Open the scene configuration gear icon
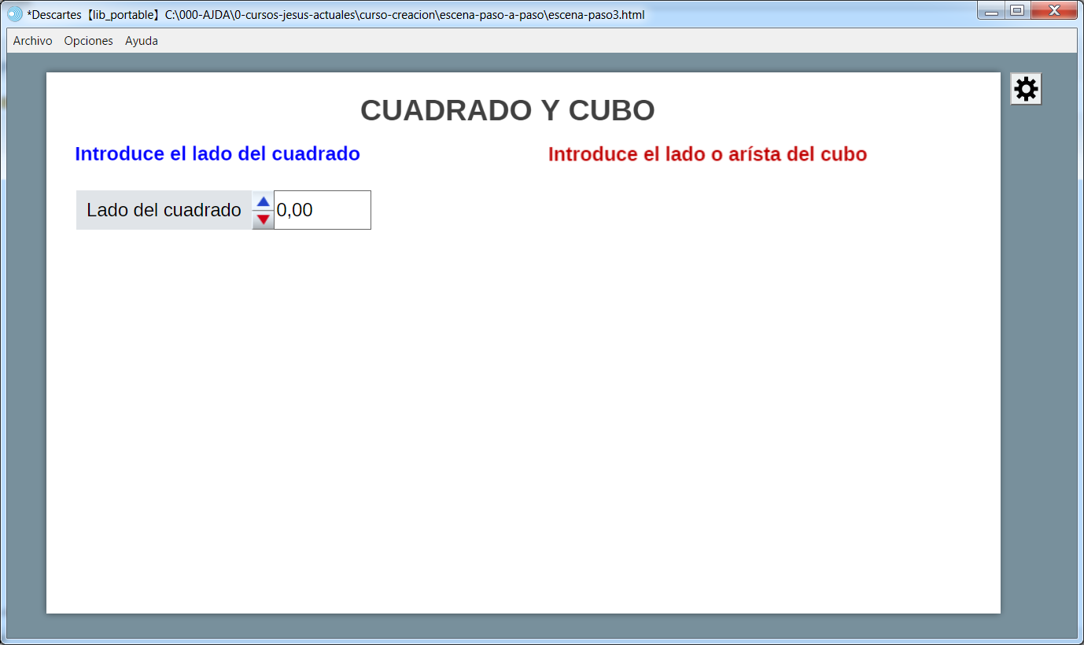 coord(1026,90)
